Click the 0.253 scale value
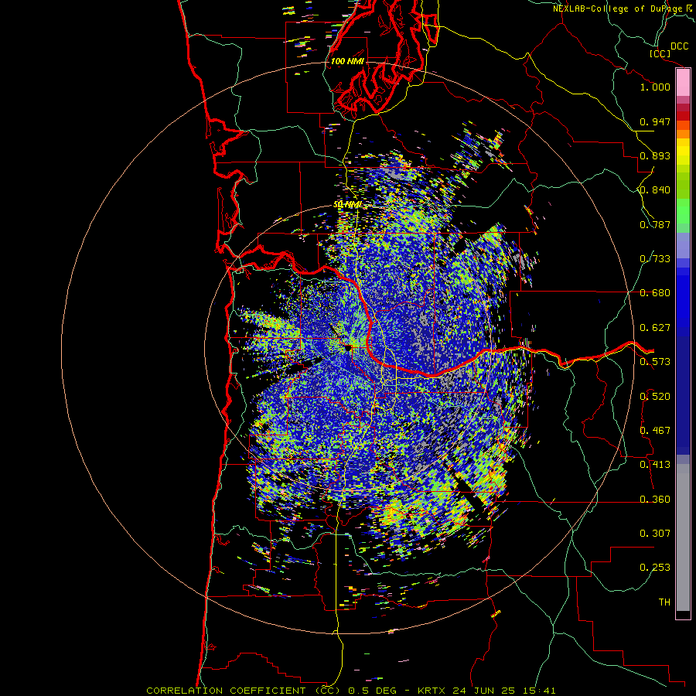 [x=655, y=568]
